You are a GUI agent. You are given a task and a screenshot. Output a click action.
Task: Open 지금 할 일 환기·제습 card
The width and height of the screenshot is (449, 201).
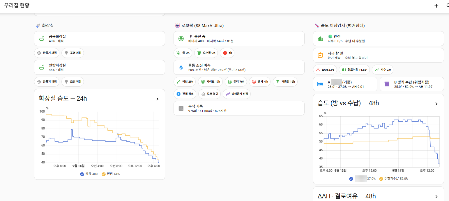(379, 55)
